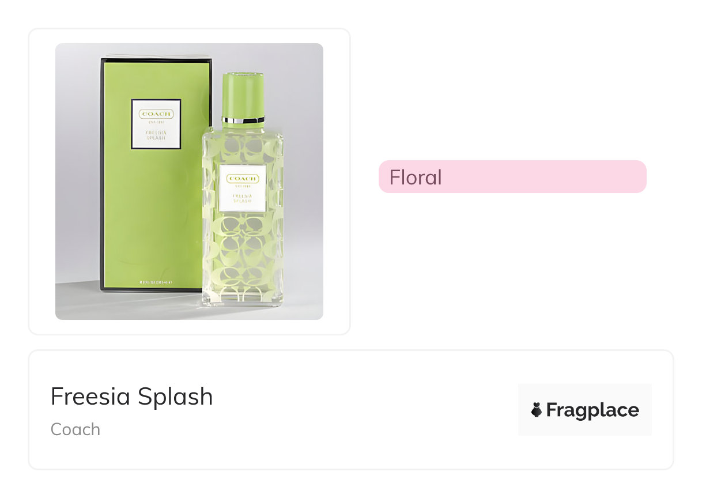Open the Freesia Splash product title
Screen dimensions: 702x498
pos(131,397)
